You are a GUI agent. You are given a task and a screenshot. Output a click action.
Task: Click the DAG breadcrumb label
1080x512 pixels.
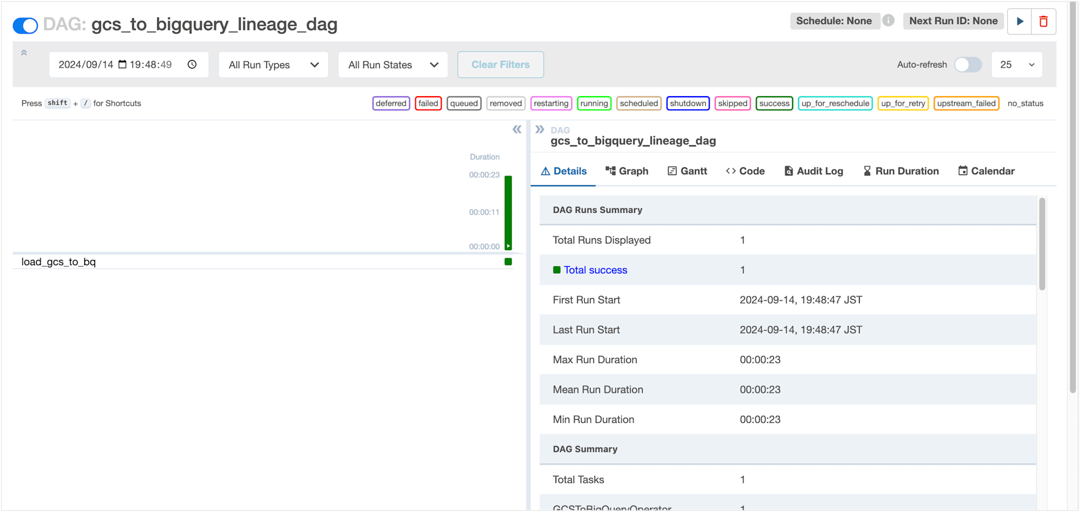click(x=560, y=130)
